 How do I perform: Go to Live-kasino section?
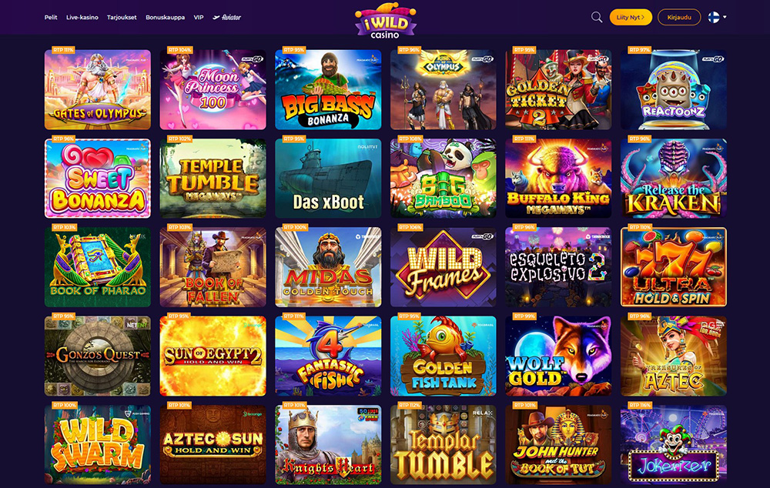point(82,17)
